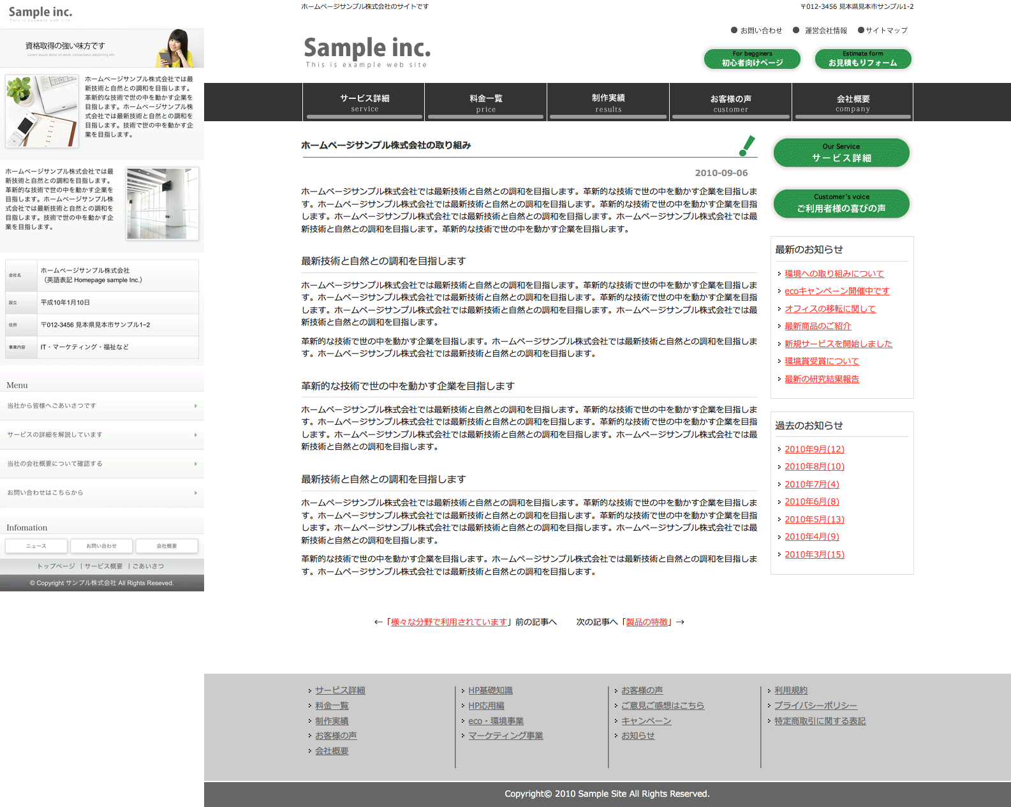Expand お問い合わせはこちらから sidebar menu item
Viewport: 1011px width, 807px height.
click(102, 492)
